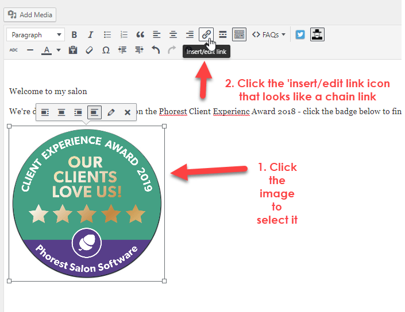Insert a numbered list
The height and width of the screenshot is (312, 405).
coord(124,34)
